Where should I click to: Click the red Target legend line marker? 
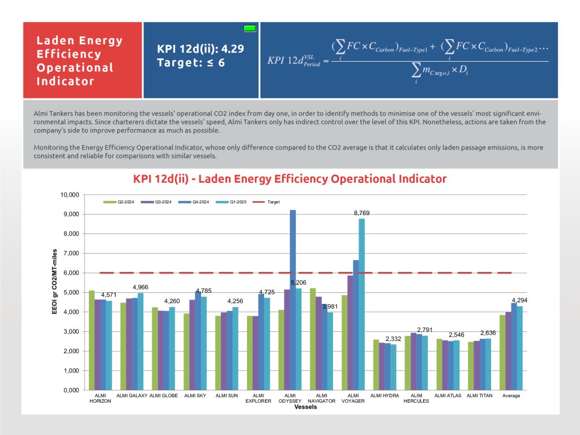pyautogui.click(x=258, y=202)
